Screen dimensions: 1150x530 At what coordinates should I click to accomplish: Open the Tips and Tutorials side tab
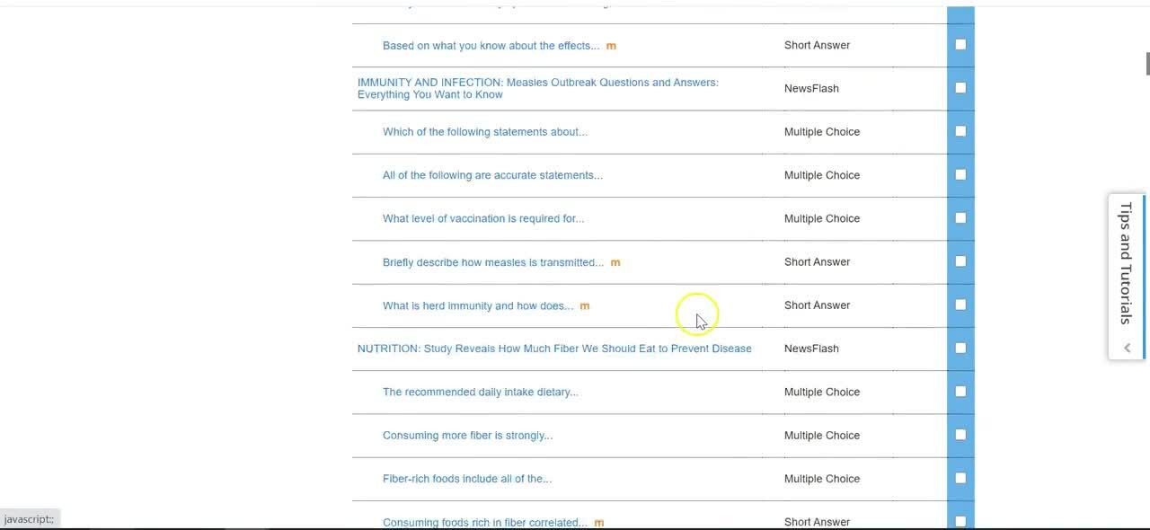pos(1126,263)
